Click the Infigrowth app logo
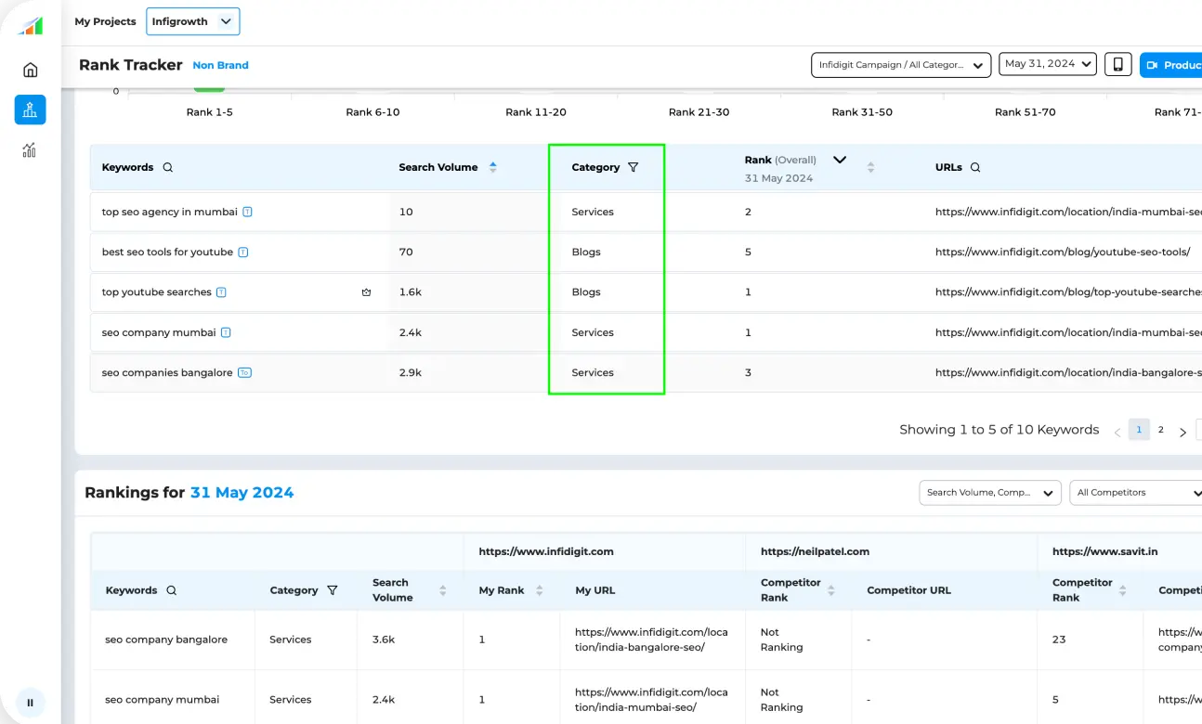 (x=31, y=25)
